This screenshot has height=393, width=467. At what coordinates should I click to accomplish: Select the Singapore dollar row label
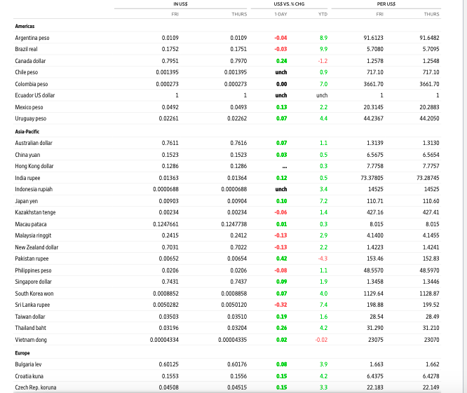pos(34,282)
